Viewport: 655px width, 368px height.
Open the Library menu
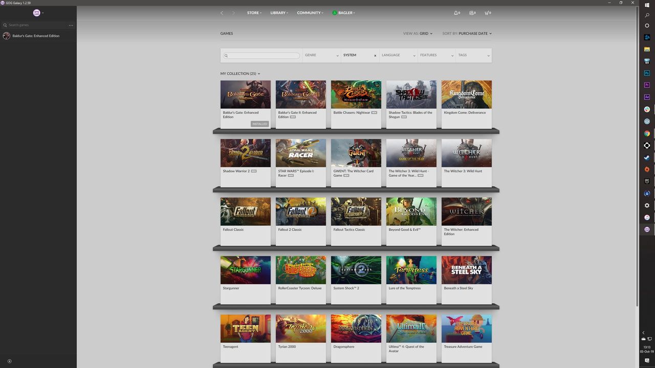(279, 13)
